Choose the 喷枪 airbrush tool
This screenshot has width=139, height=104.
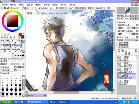pos(9,42)
